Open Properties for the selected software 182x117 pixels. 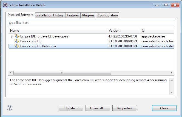[124, 108]
